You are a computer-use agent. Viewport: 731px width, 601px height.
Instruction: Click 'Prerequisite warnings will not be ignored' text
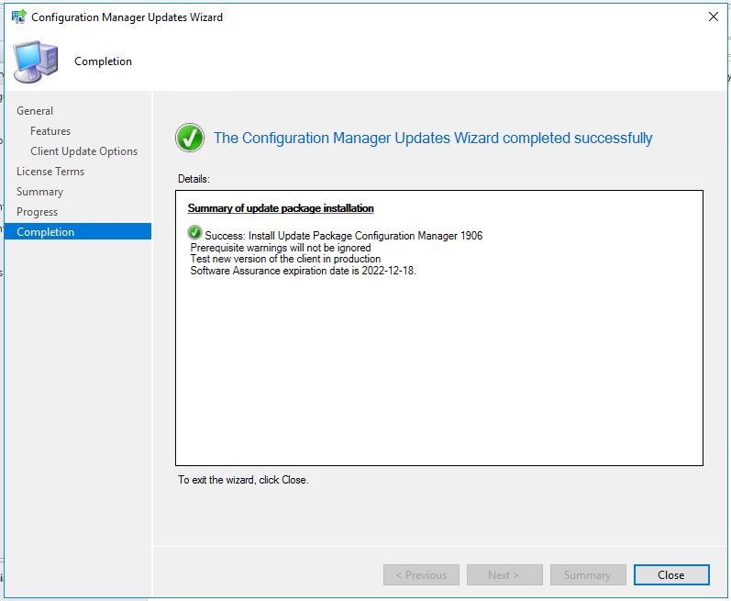pyautogui.click(x=281, y=248)
